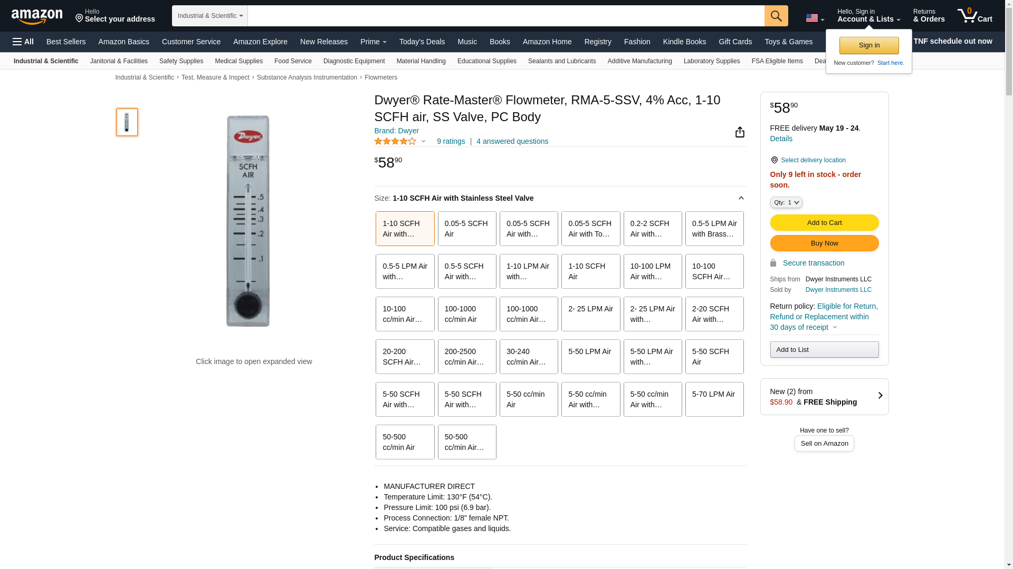Image resolution: width=1013 pixels, height=569 pixels.
Task: Click the Add to Cart button
Action: click(824, 223)
